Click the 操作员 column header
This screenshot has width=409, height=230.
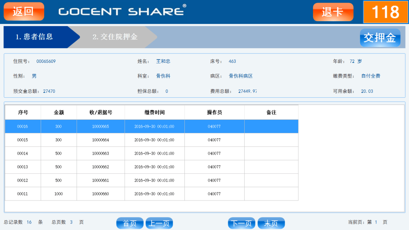point(214,113)
